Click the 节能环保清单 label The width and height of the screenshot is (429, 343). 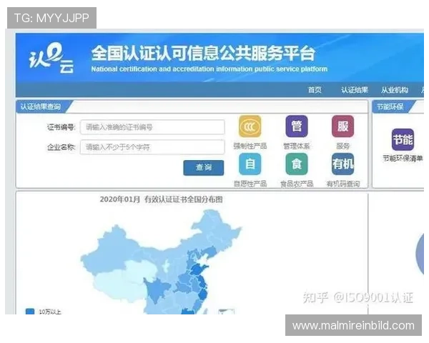tap(403, 159)
